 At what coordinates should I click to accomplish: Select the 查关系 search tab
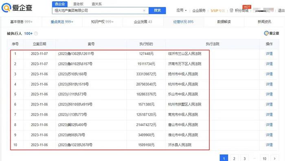(x=97, y=4)
